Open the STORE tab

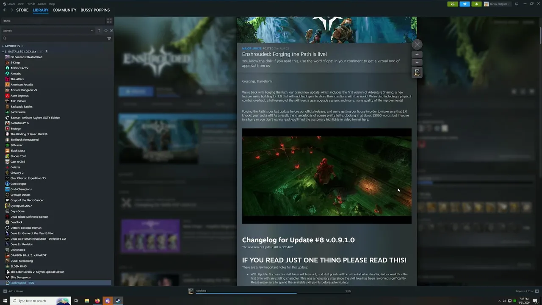[22, 10]
